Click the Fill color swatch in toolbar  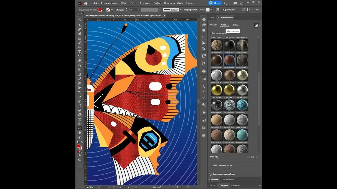coord(78,146)
